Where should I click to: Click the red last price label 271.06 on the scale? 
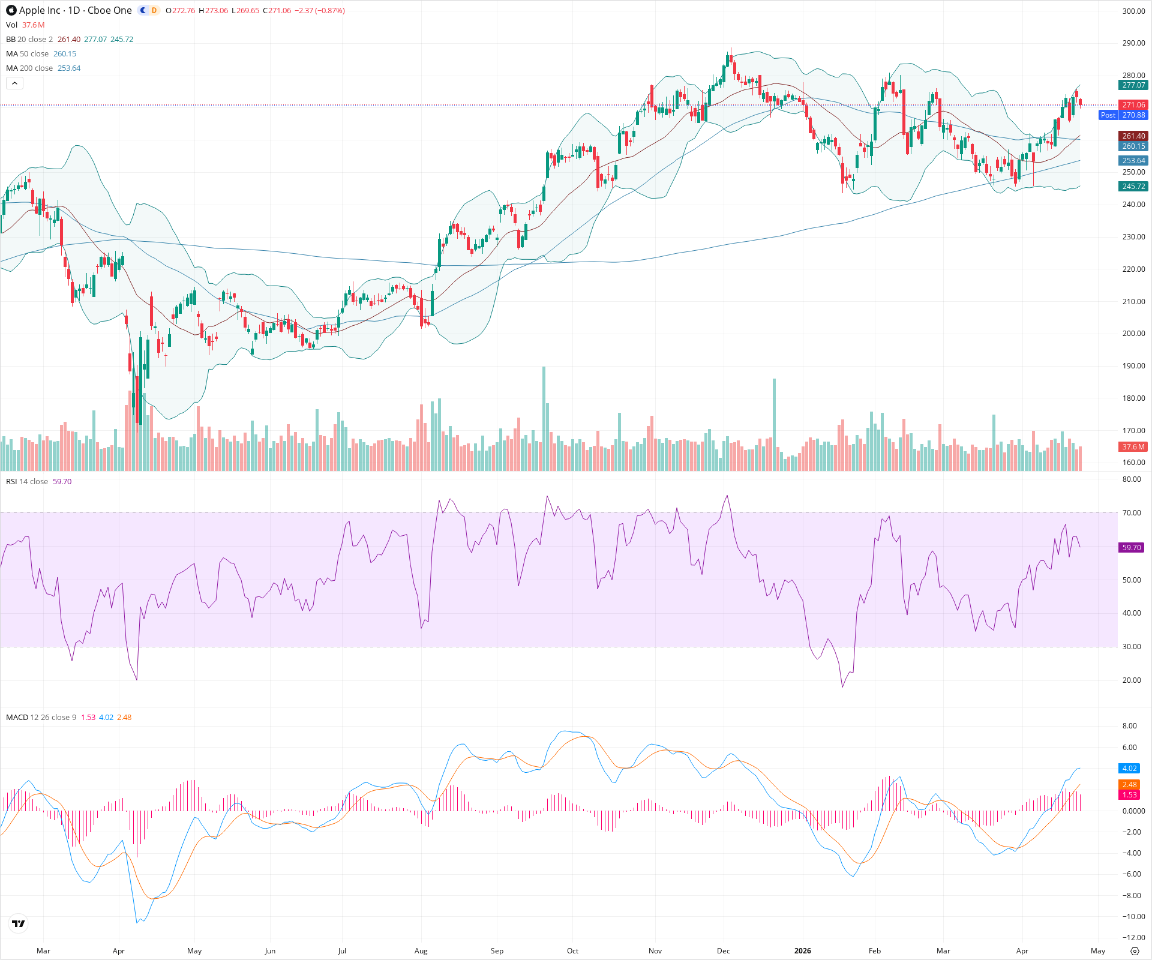(x=1132, y=104)
